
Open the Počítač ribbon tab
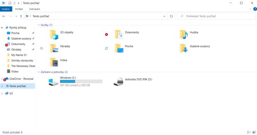[x=19, y=9]
